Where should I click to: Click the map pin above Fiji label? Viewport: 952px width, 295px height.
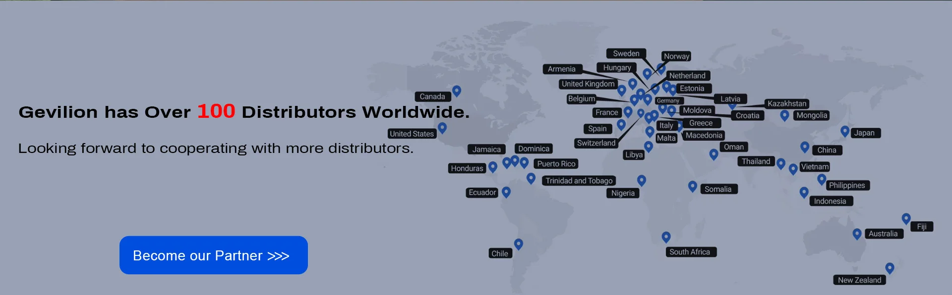906,219
